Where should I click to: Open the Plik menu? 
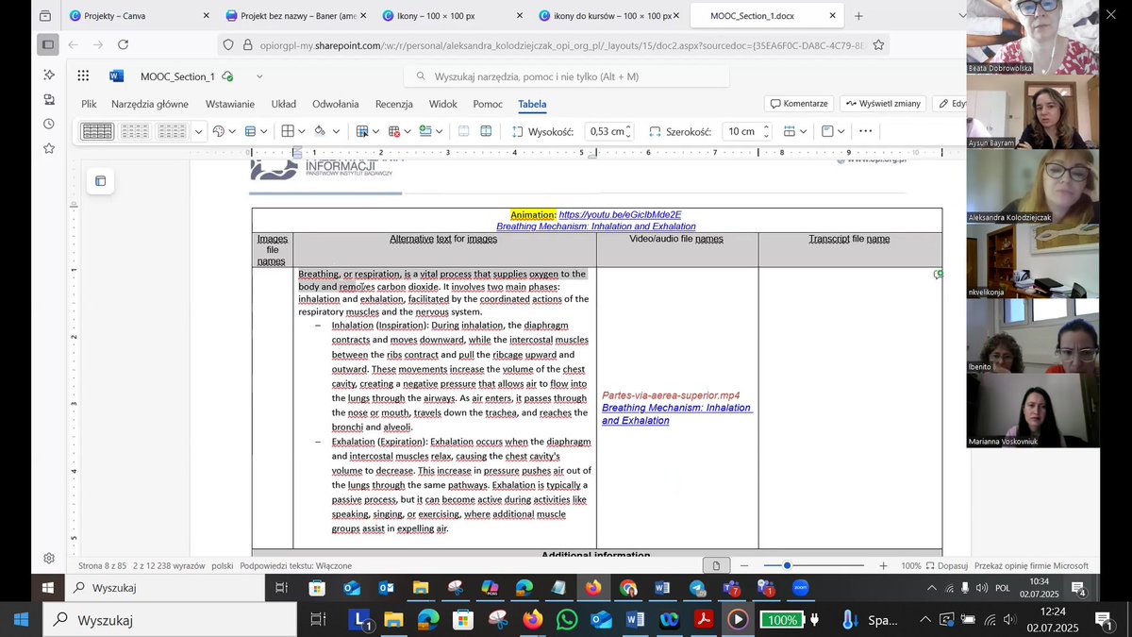click(89, 104)
